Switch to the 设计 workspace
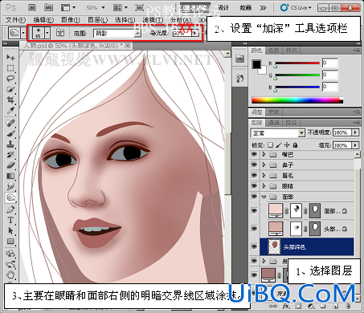Viewport: 364px width, 313px height. pyautogui.click(x=223, y=8)
